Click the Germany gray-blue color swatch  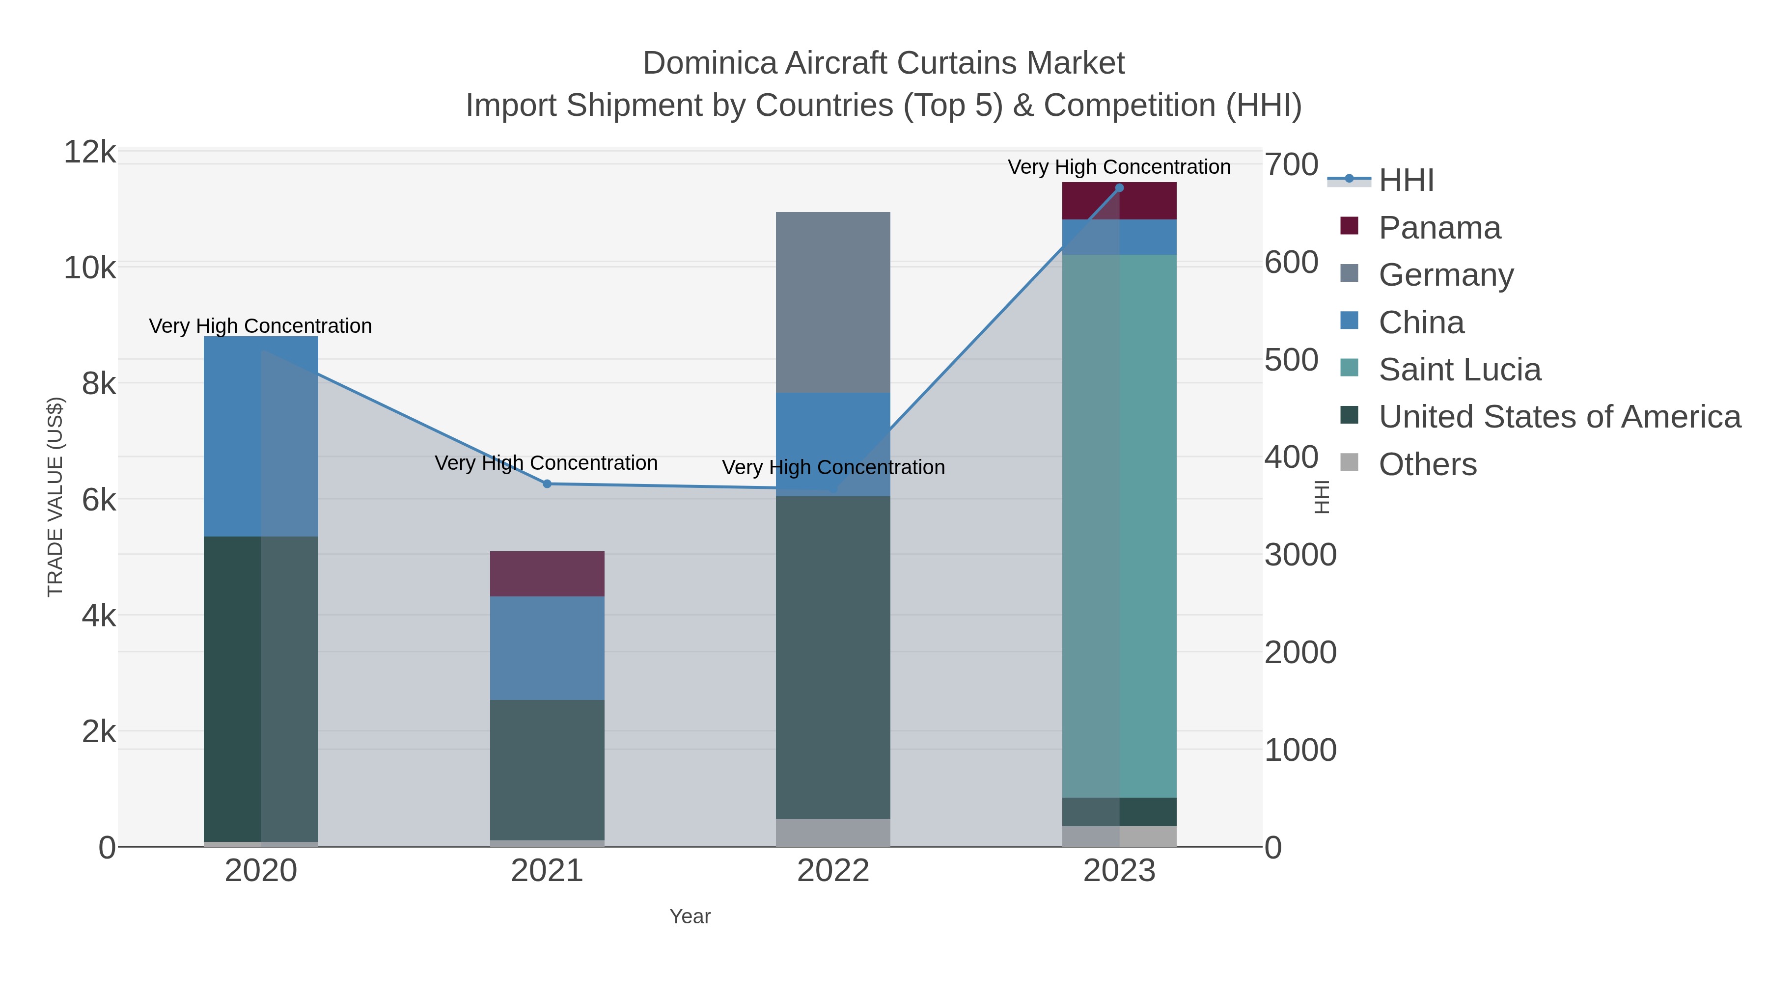pyautogui.click(x=1350, y=273)
